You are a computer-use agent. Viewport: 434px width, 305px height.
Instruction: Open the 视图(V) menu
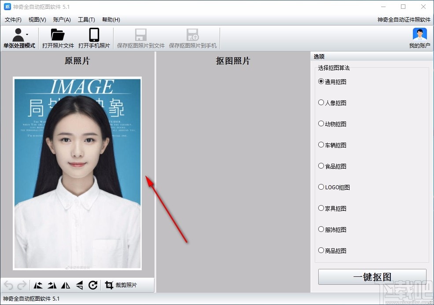(x=37, y=20)
